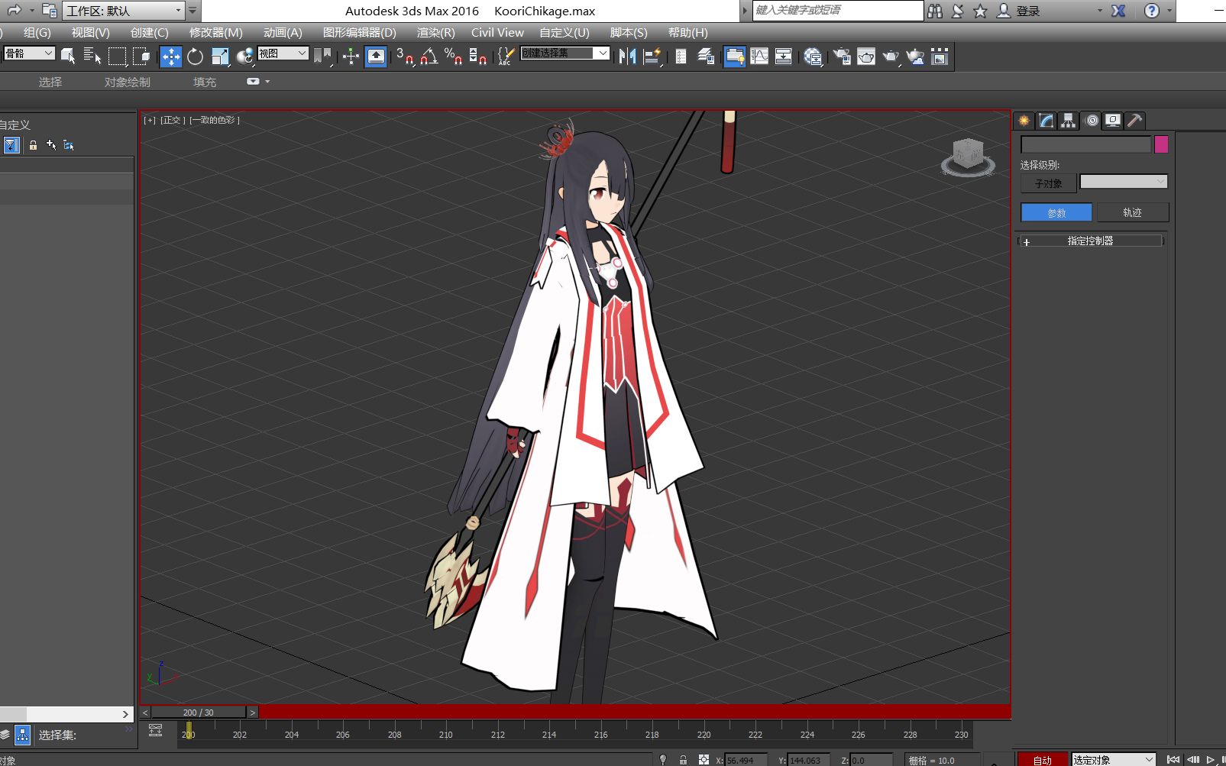The width and height of the screenshot is (1226, 766).
Task: Open 创建选择集 named selection dropdown
Action: point(564,53)
